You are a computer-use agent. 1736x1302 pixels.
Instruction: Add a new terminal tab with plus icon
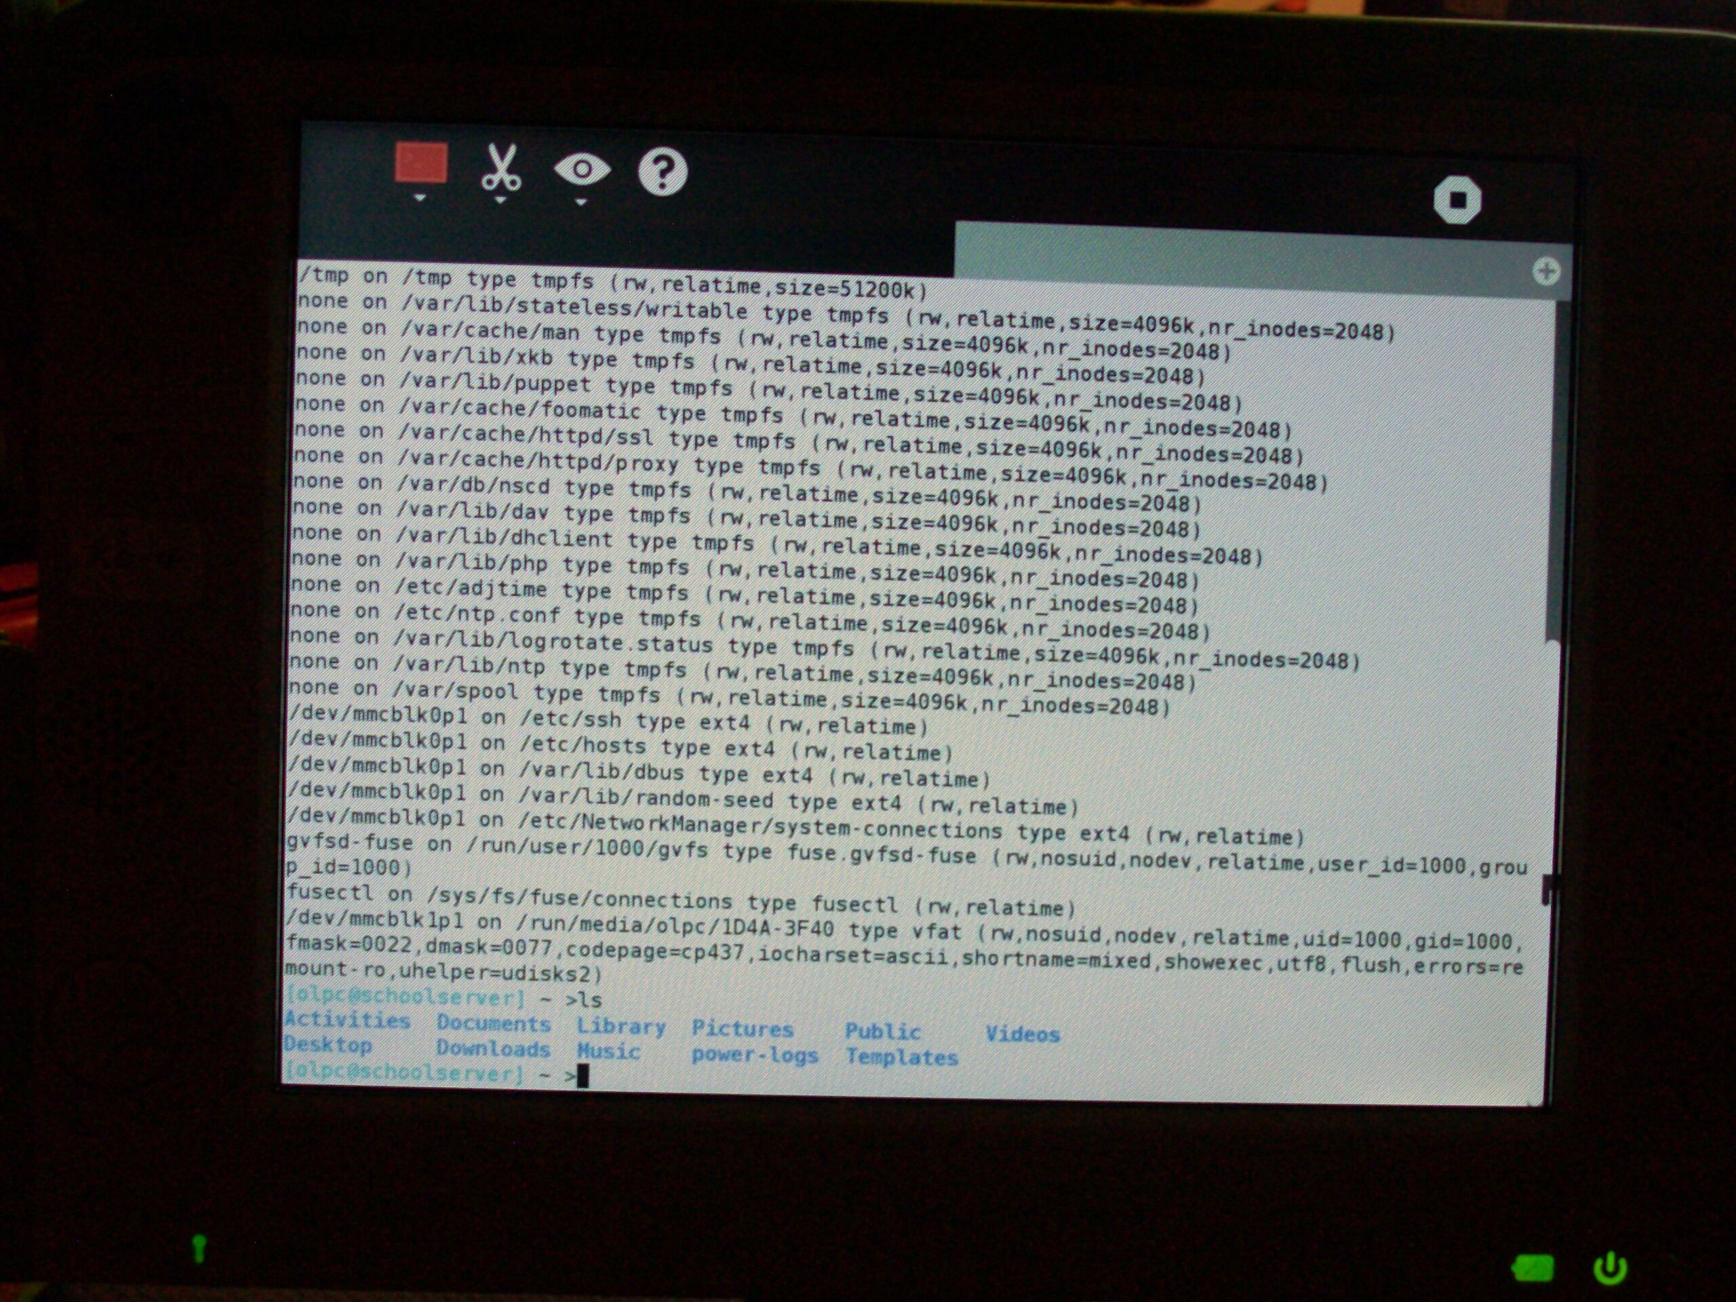coord(1545,273)
